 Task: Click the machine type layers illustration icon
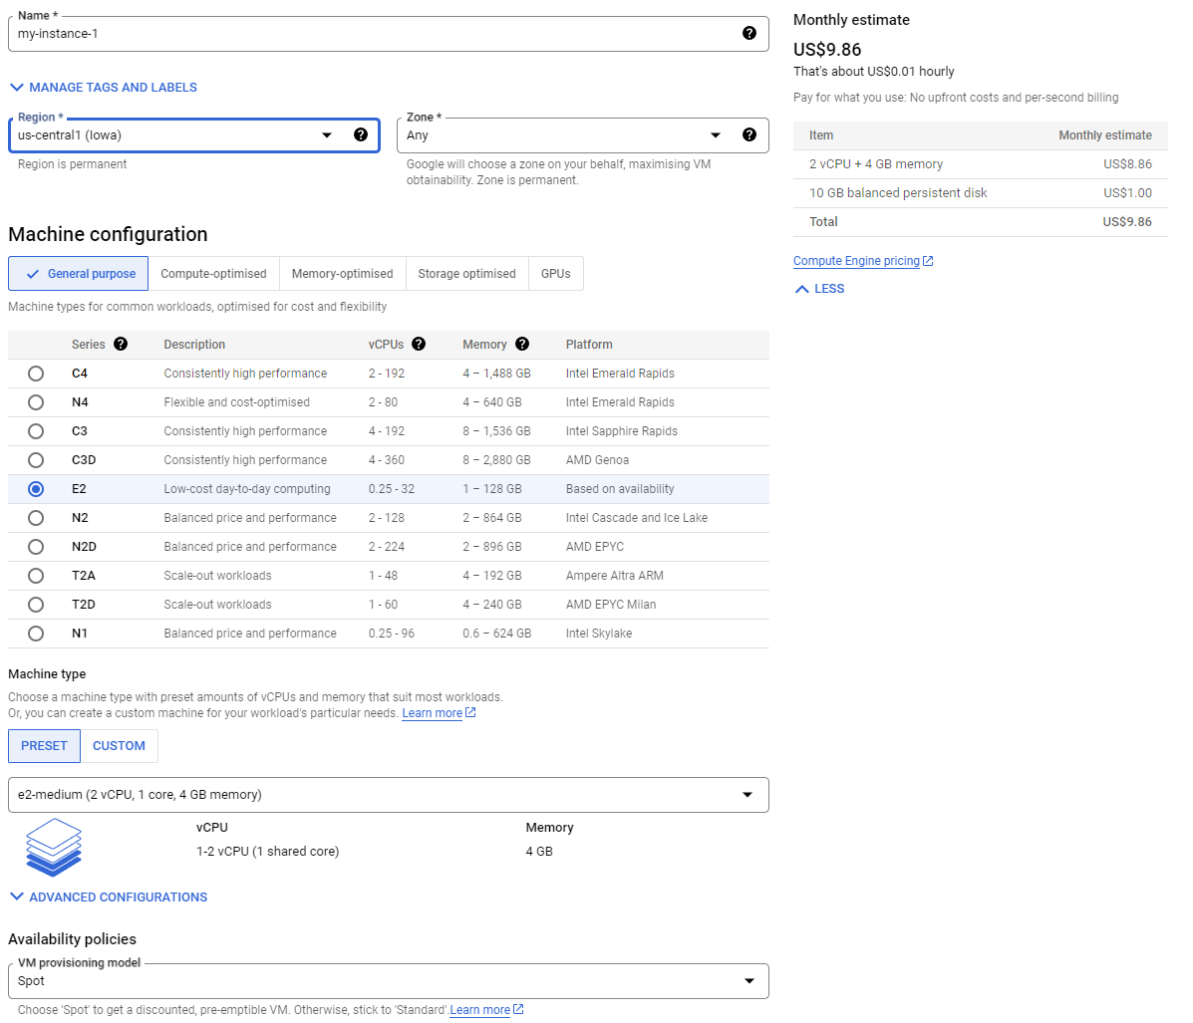tap(53, 847)
